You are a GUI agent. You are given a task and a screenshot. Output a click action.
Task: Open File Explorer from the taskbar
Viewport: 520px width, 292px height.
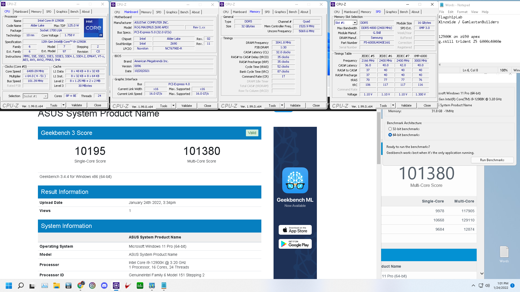(57, 286)
